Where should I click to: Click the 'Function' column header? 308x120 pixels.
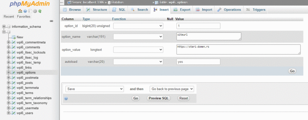119,19
